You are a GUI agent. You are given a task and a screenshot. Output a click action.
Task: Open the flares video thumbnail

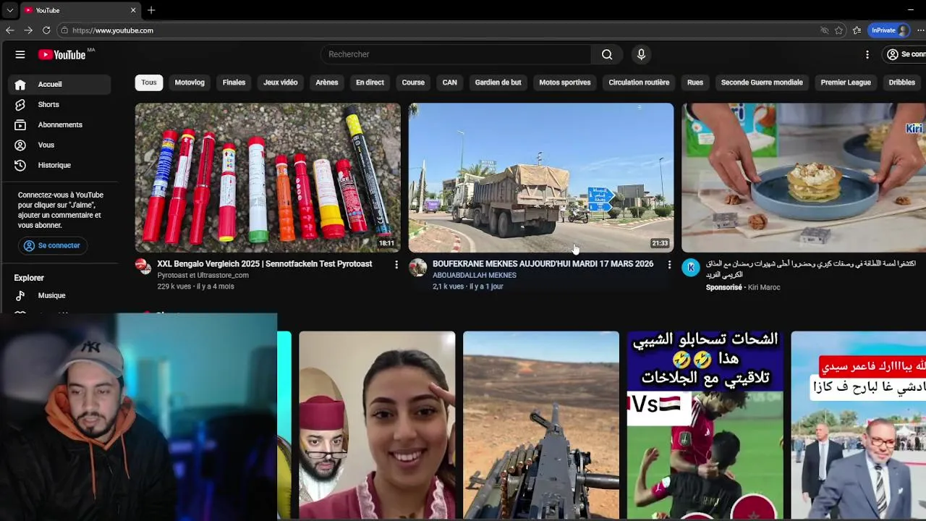point(268,177)
